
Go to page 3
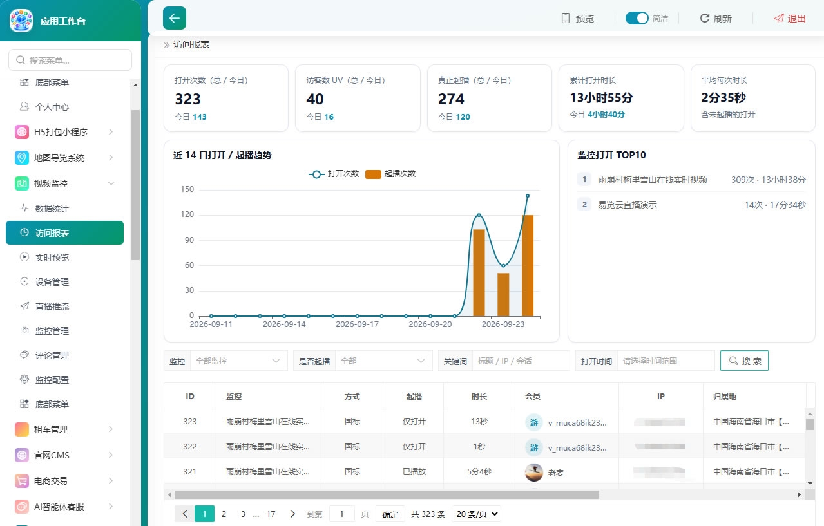point(243,514)
